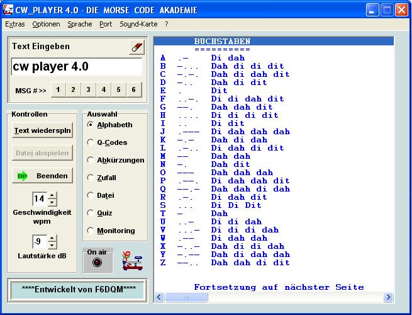
Task: Click the MSG # >> label
Action: pyautogui.click(x=31, y=91)
